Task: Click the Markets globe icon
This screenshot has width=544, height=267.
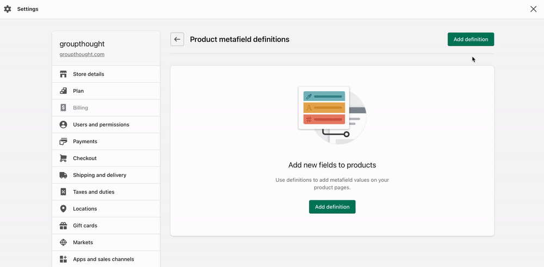Action: (x=63, y=243)
